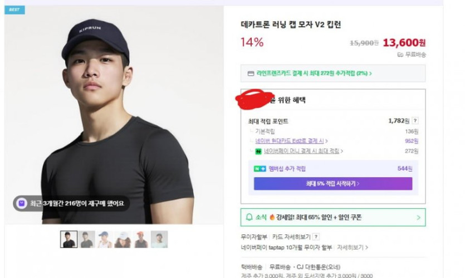Expand the 소식 sale coupon banner arrow
Viewport: 465px width, 278px height.
point(418,217)
